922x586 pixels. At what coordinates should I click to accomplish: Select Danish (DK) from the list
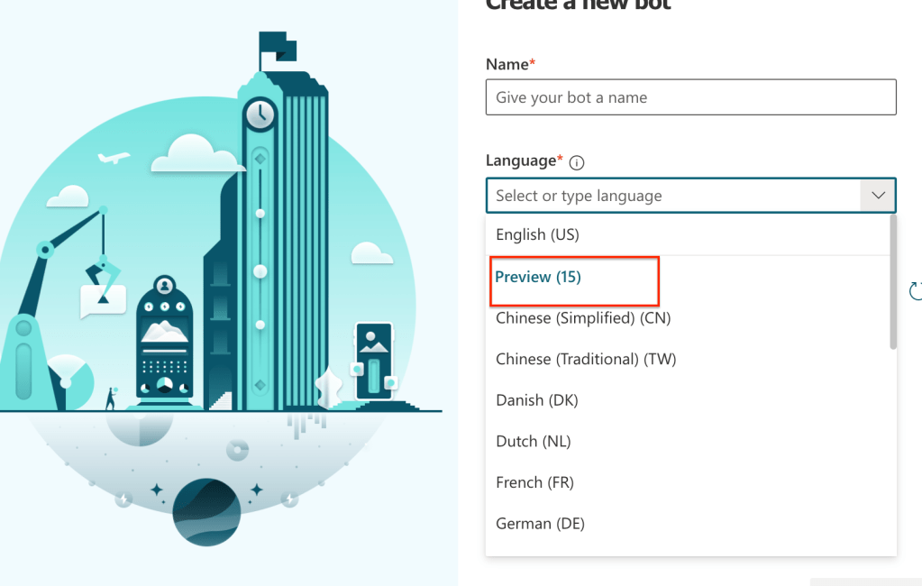tap(537, 400)
